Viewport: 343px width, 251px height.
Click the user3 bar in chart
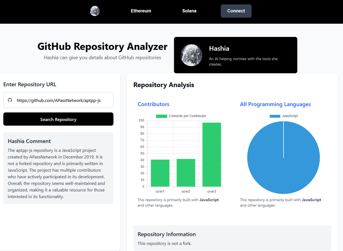(x=212, y=155)
